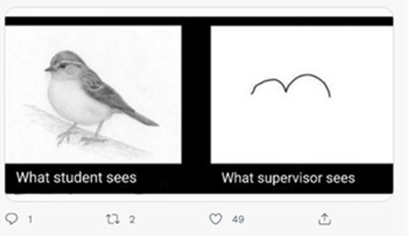
Task: Click the left hump of the doodle
Action: tap(269, 86)
